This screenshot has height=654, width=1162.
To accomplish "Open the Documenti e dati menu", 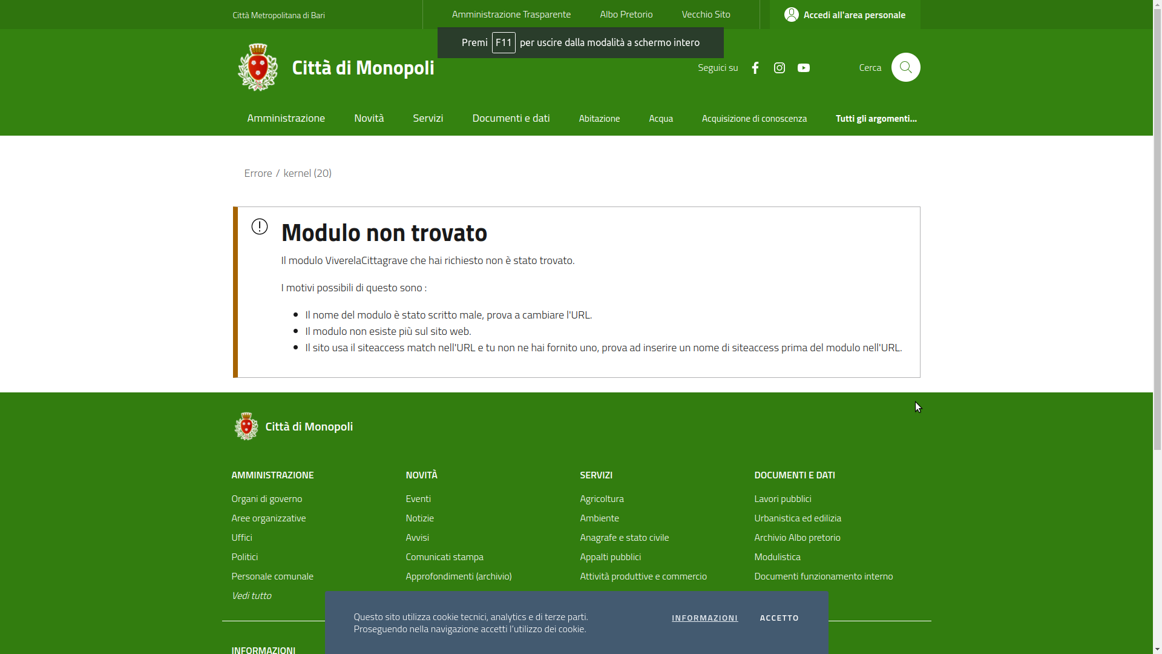I will (x=510, y=118).
